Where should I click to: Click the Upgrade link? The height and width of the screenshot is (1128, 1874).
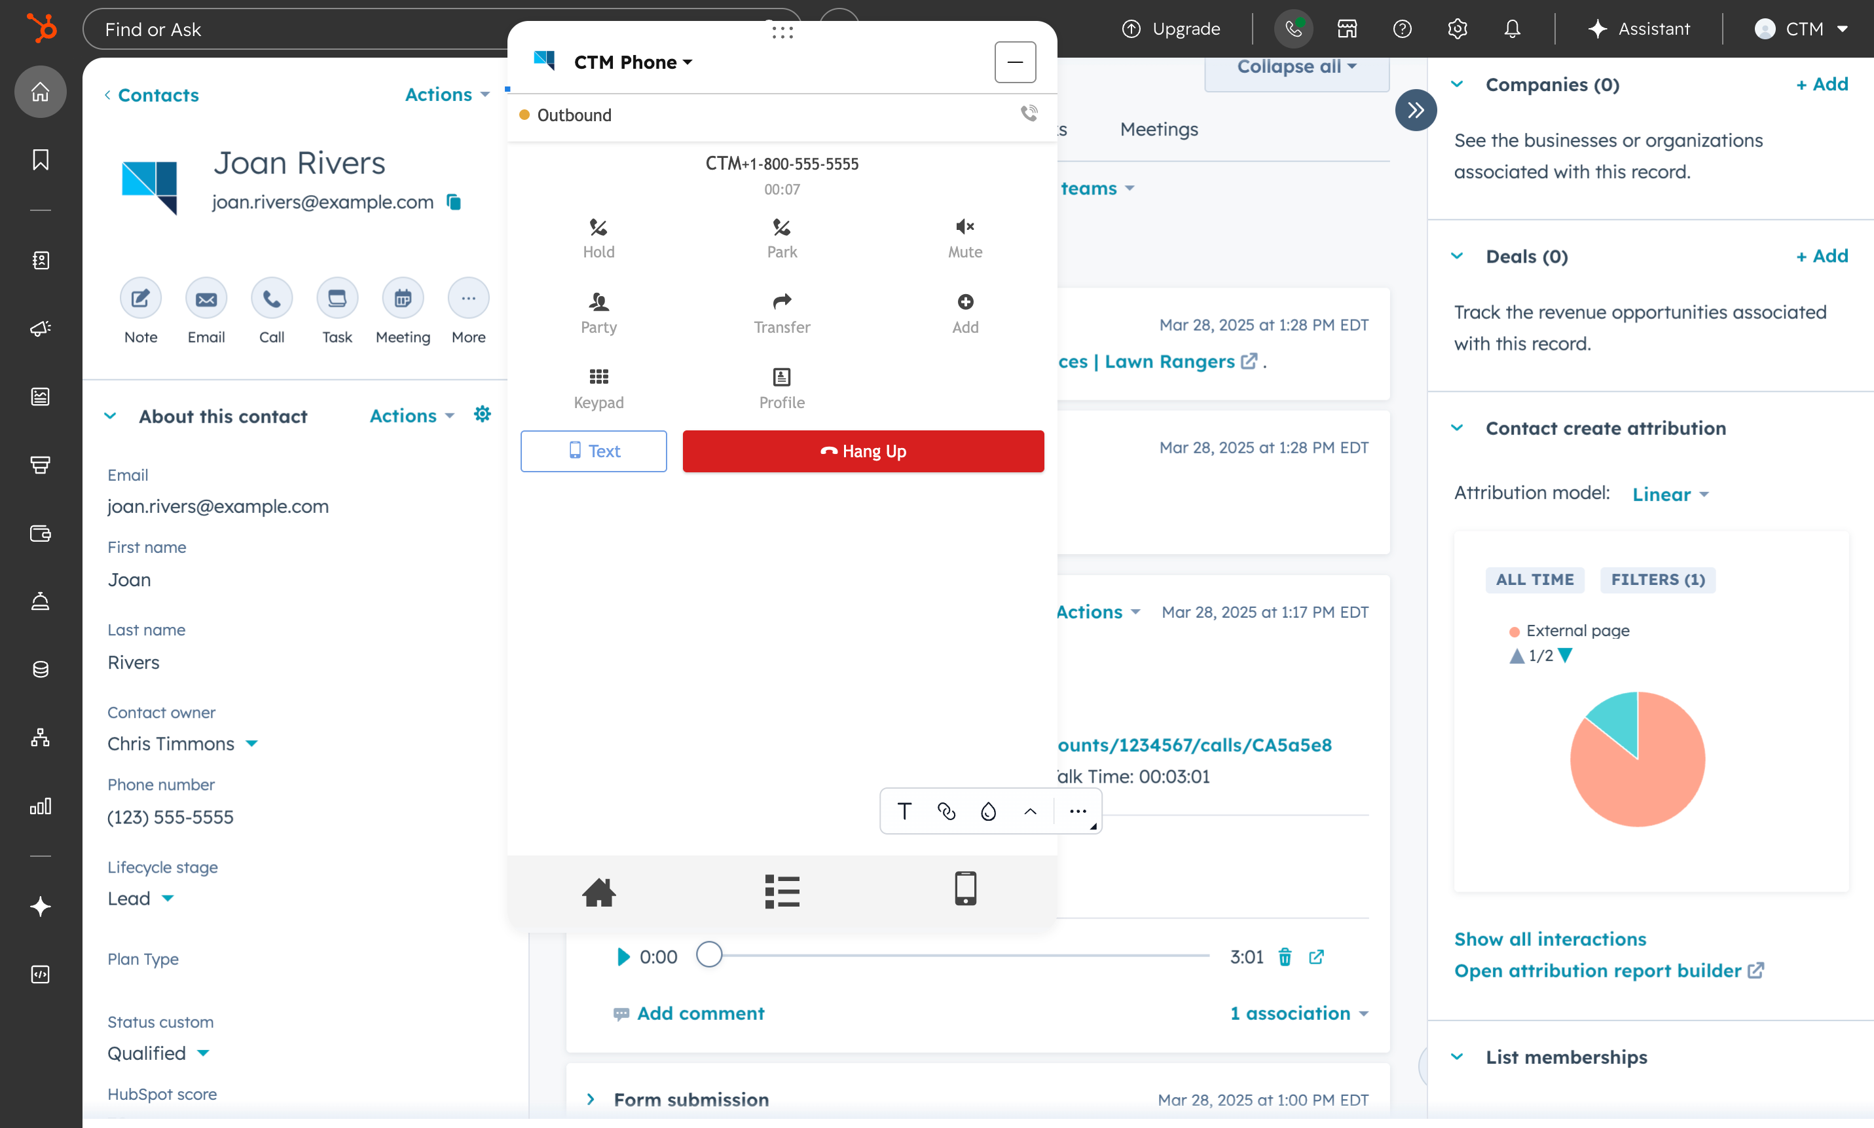[x=1171, y=29]
